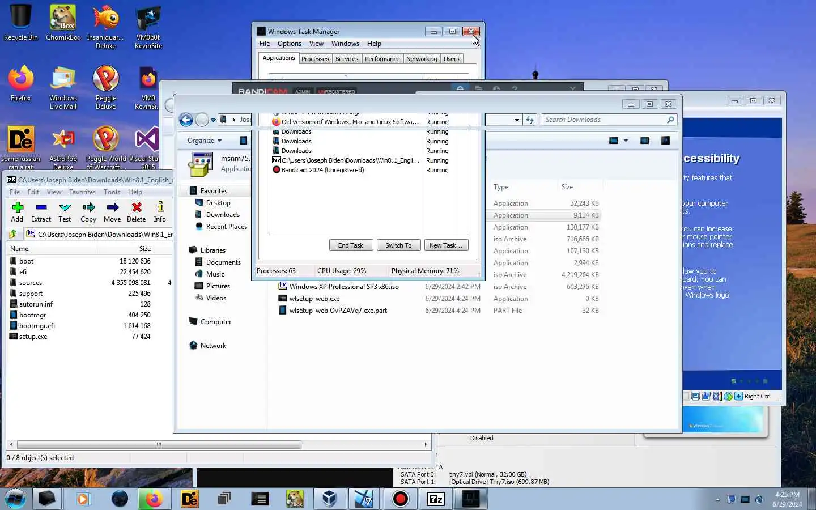Toggle the preview pane icon in Explorer
The height and width of the screenshot is (510, 816).
pos(645,141)
